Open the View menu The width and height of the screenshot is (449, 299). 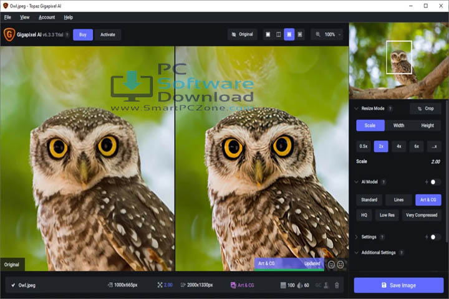(x=24, y=17)
